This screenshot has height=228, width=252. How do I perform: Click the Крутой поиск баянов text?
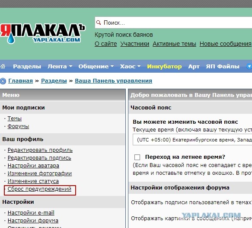124,35
